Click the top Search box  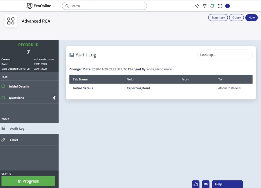pyautogui.click(x=104, y=6)
